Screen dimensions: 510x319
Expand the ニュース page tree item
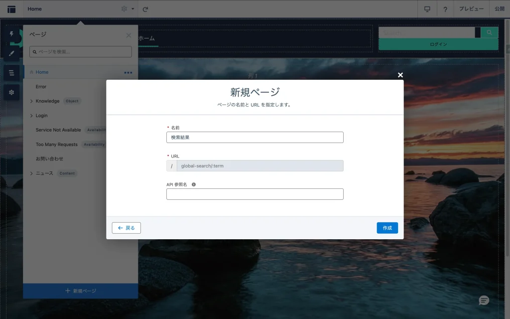(x=31, y=173)
